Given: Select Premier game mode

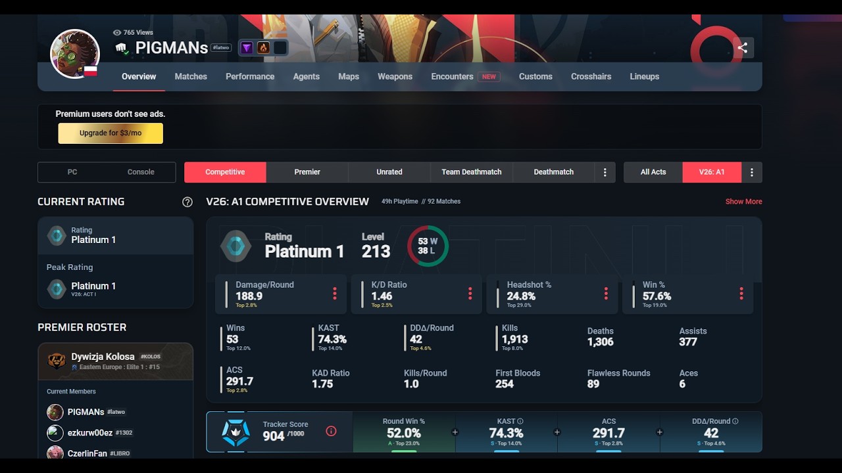Looking at the screenshot, I should tap(307, 172).
